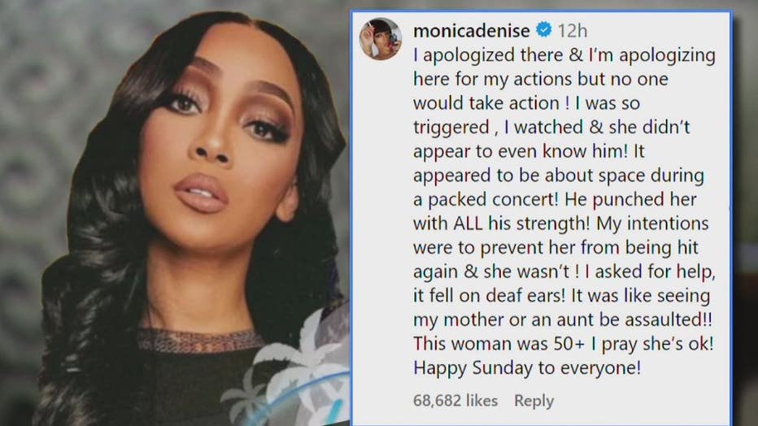This screenshot has height=426, width=758.
Task: Click the phrase 'it fell on deaf ears!'
Action: click(490, 296)
